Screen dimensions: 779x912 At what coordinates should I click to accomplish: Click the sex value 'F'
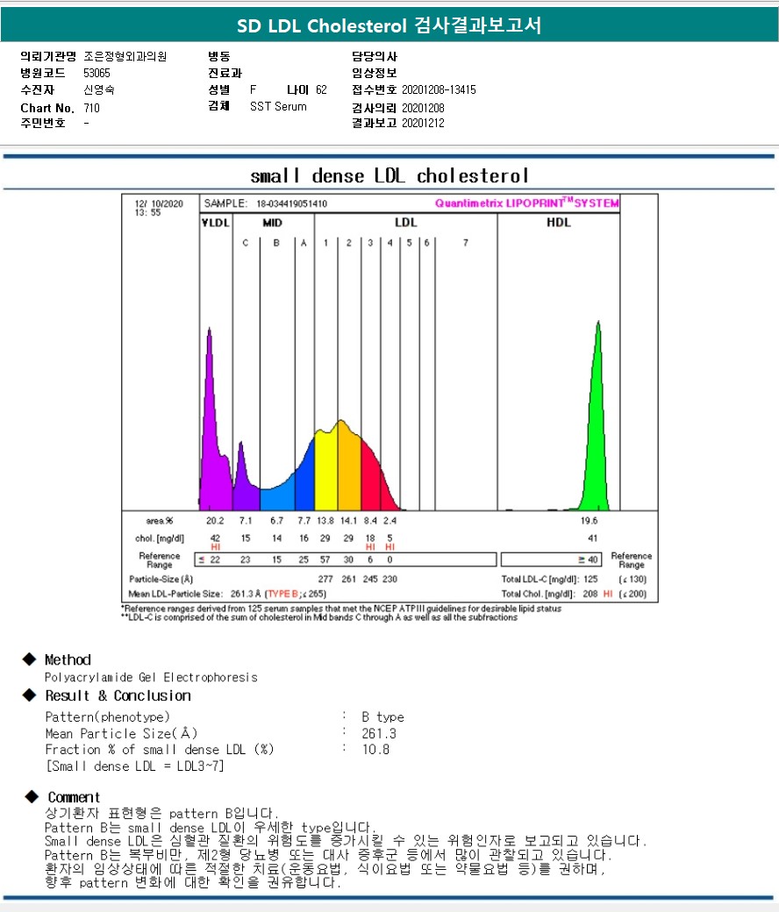click(x=253, y=89)
